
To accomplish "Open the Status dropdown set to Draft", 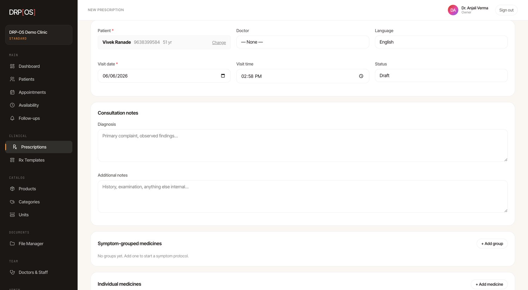I will coord(441,76).
